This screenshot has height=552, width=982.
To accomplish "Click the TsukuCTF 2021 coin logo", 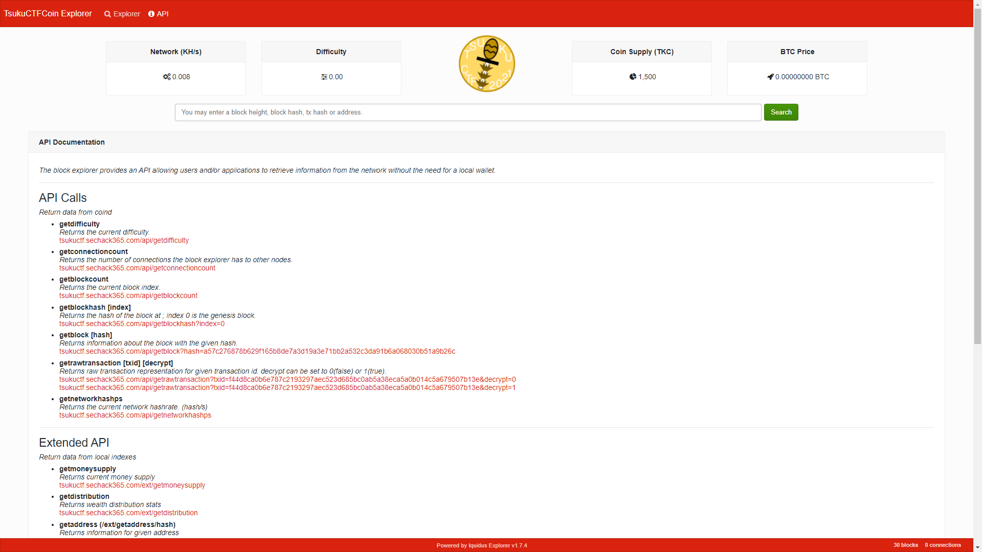I will click(x=486, y=63).
